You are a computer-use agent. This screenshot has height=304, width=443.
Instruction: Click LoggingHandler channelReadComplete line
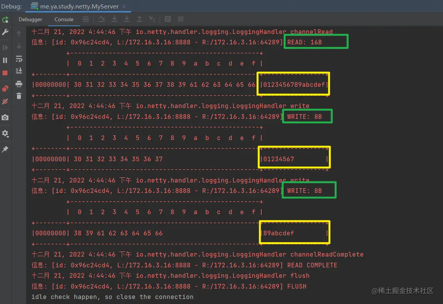point(197,255)
